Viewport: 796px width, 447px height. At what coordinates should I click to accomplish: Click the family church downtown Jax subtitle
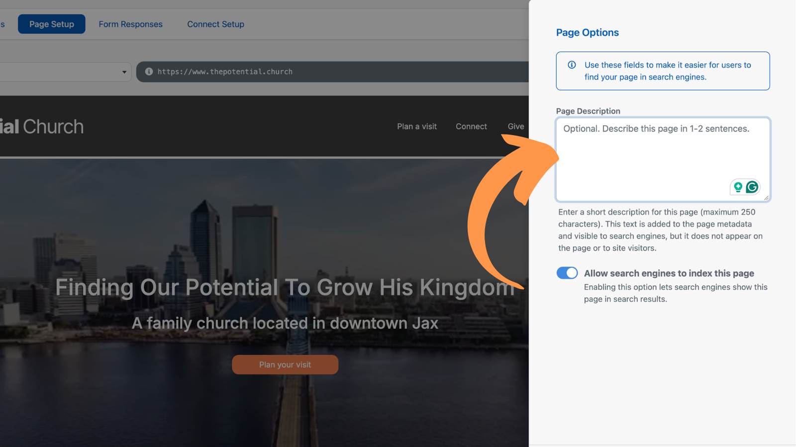(x=285, y=323)
